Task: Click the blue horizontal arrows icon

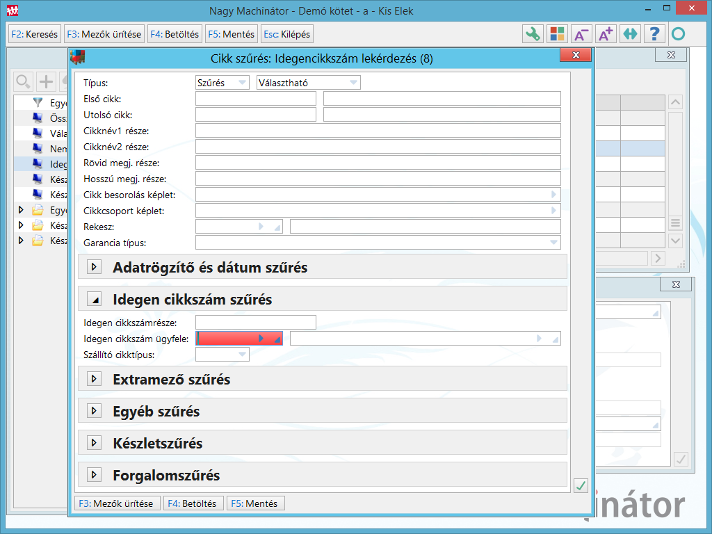Action: 630,34
